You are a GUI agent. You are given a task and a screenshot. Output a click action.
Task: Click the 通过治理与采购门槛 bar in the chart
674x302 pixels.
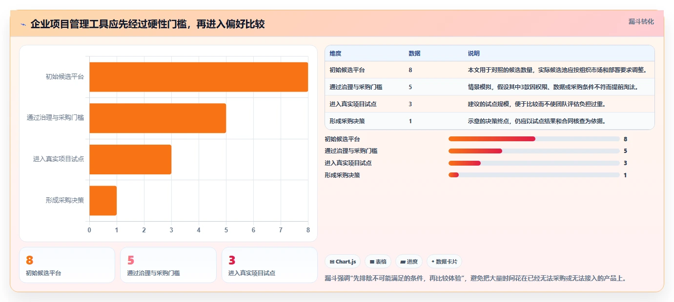click(158, 118)
